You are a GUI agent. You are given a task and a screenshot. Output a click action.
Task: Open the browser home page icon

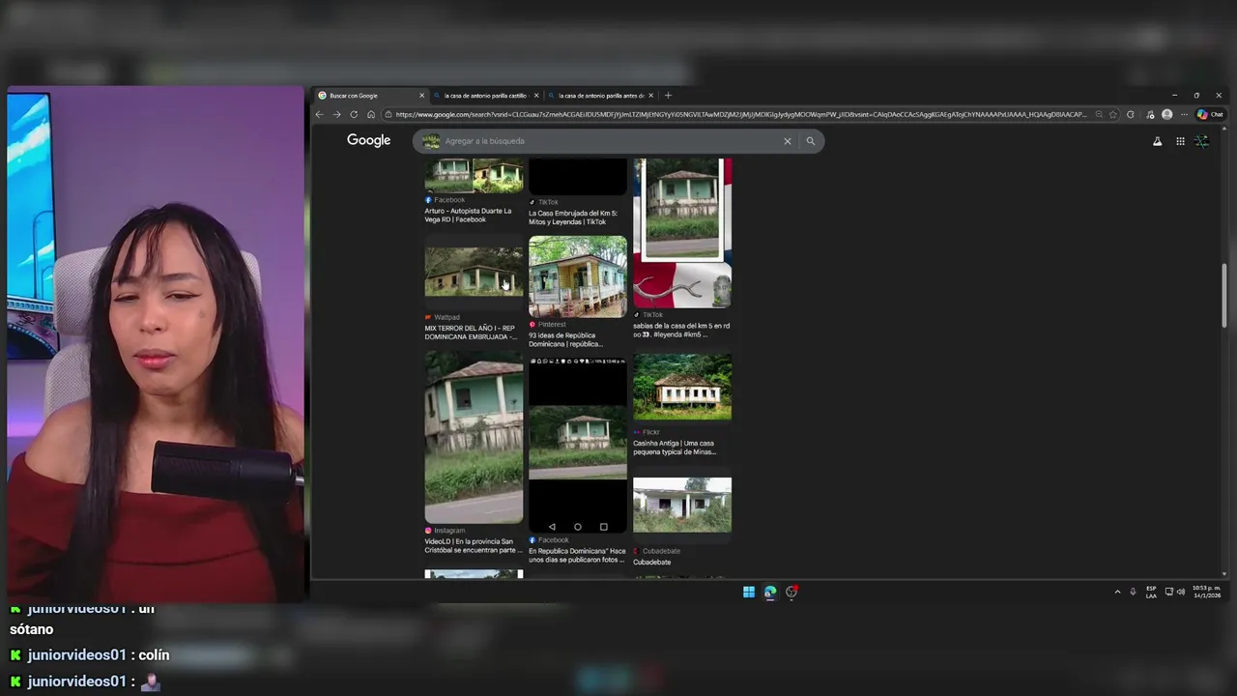coord(370,114)
